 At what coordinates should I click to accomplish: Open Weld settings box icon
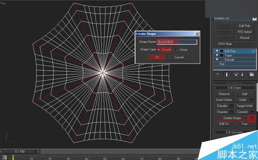[252, 100]
